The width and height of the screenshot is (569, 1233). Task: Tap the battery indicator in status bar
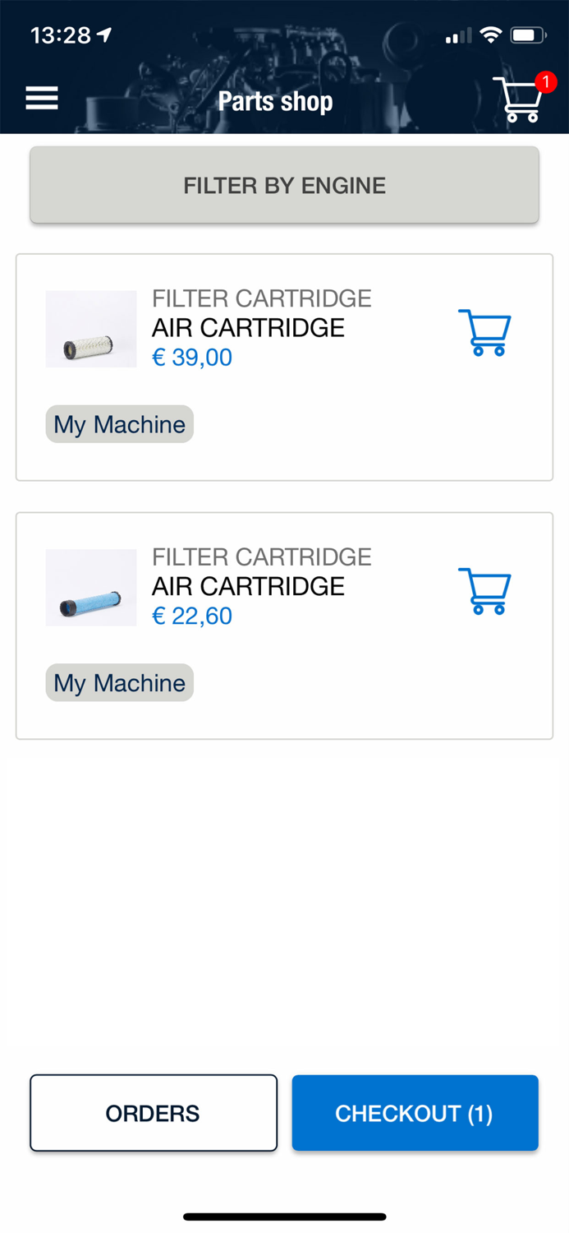point(528,35)
